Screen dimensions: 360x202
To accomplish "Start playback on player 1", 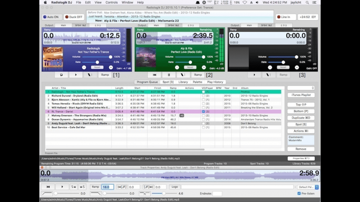I will tap(76, 75).
